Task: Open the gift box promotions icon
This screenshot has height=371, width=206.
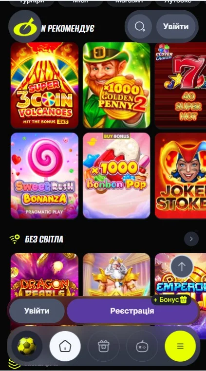Action: pyautogui.click(x=103, y=346)
